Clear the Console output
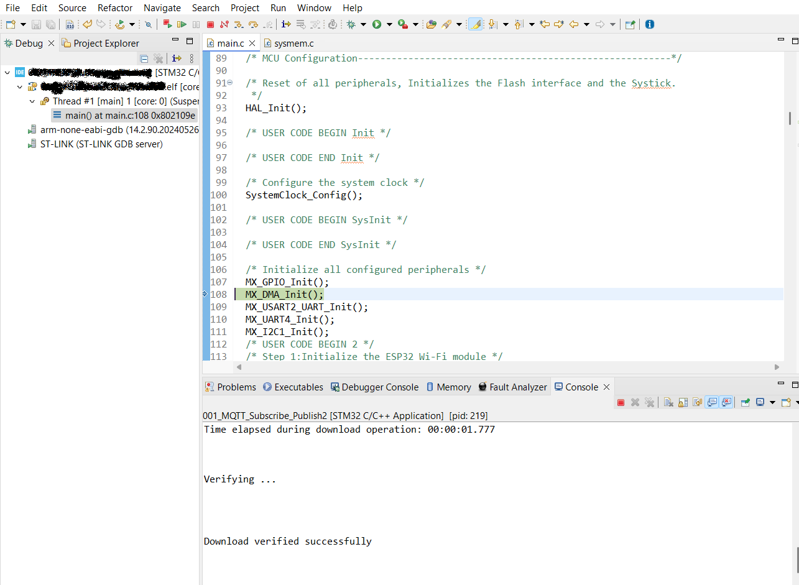The width and height of the screenshot is (799, 585). tap(668, 402)
